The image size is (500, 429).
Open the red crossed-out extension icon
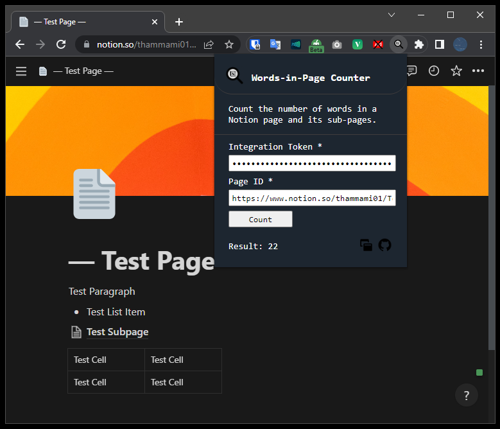pos(378,44)
